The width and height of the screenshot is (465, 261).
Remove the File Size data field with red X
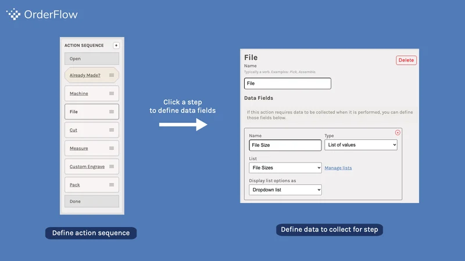point(398,133)
